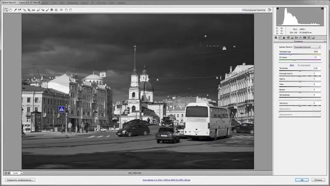Image resolution: width=330 pixels, height=186 pixels.
Task: Open the Split Toning tab
Action: coord(292,38)
